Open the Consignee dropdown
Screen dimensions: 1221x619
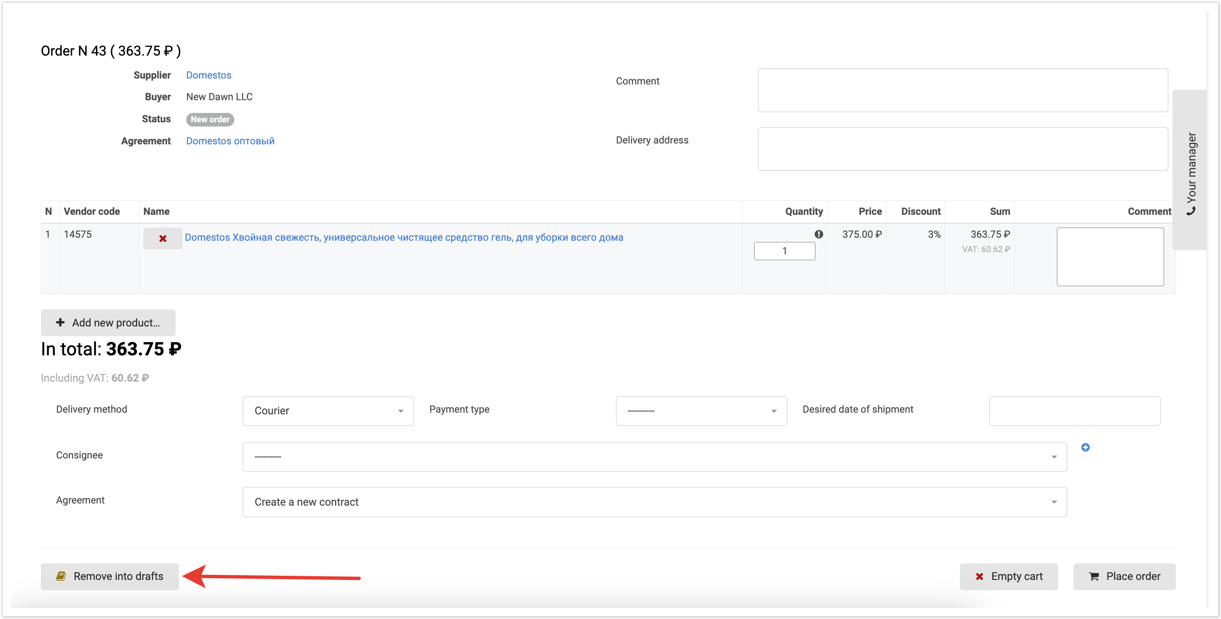654,456
